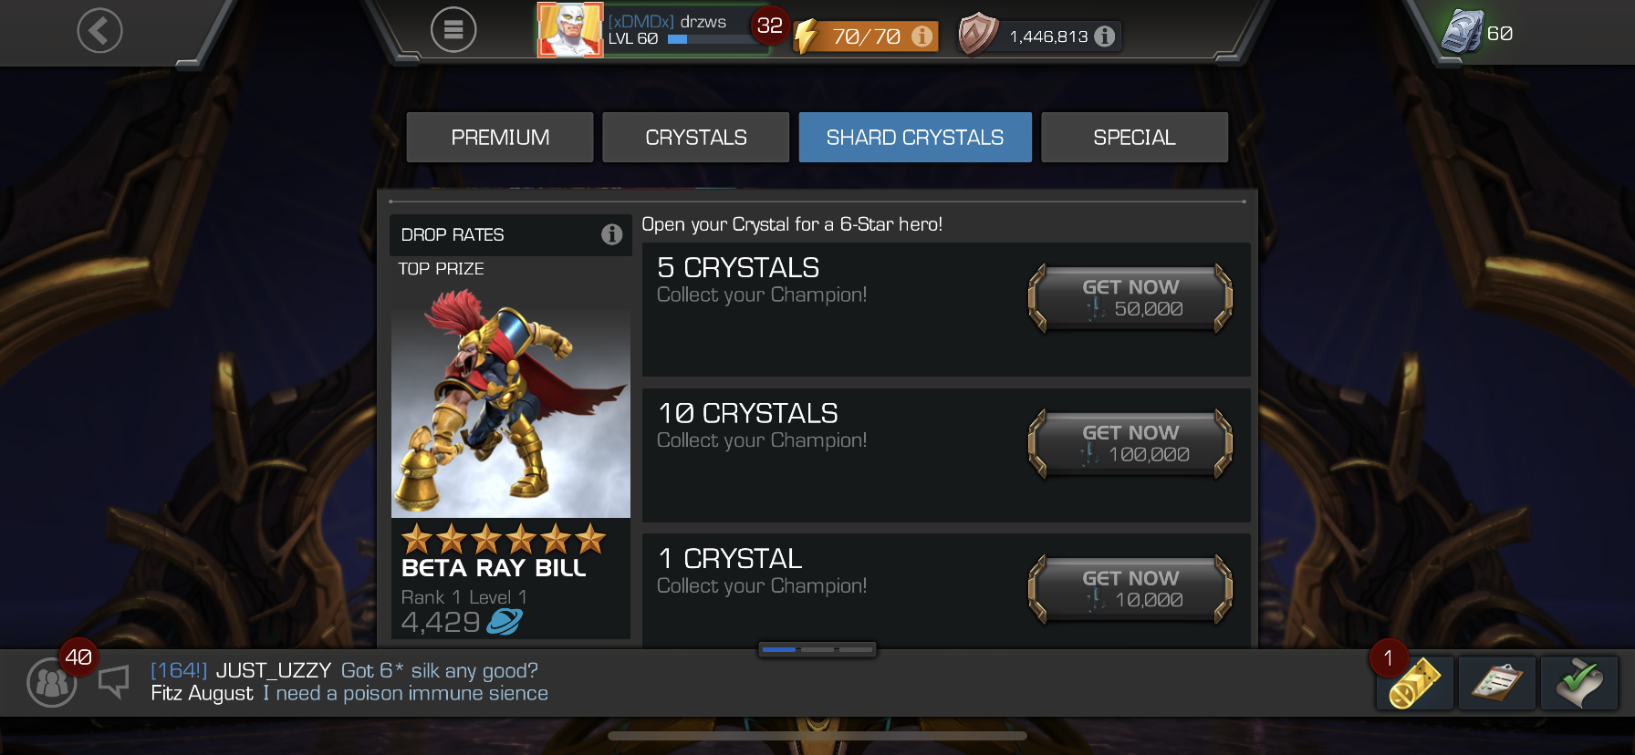Screen dimensions: 1635x755
Task: Tap the Beta Ray Bill champion image
Action: pos(511,401)
